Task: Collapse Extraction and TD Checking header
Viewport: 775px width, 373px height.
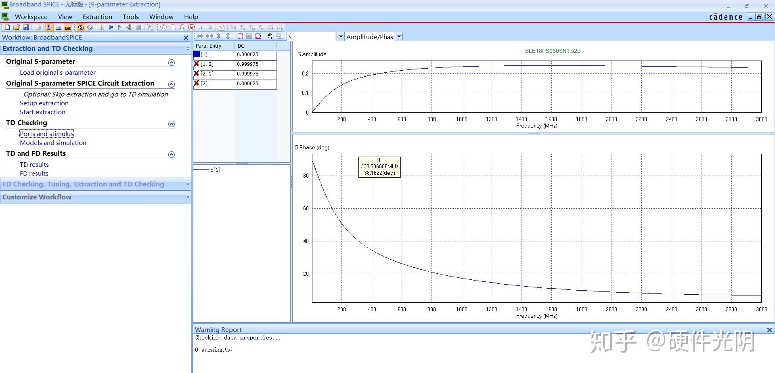Action: (x=188, y=48)
